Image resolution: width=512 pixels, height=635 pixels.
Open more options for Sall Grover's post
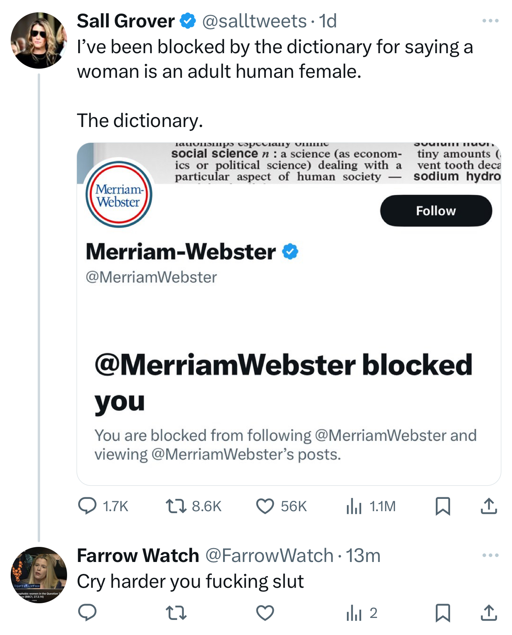[490, 21]
